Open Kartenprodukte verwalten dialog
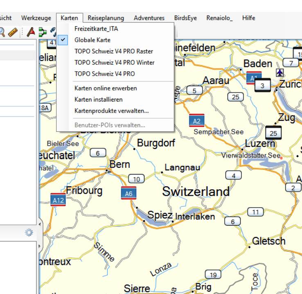The image size is (302, 294). coord(111,111)
